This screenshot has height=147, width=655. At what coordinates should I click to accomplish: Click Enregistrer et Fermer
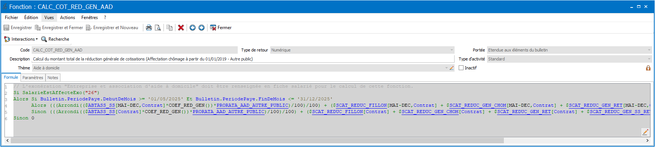point(59,28)
